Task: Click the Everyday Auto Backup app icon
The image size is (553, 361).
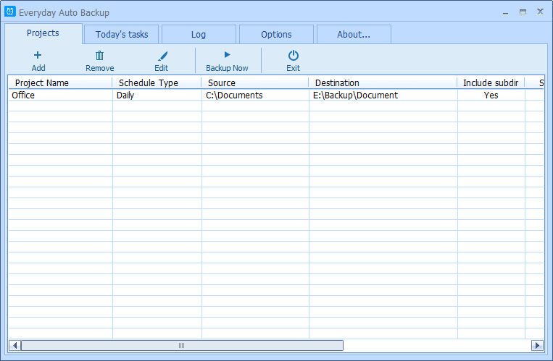Action: (x=10, y=12)
